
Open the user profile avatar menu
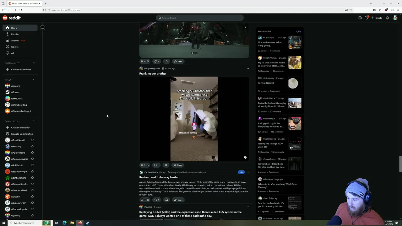pos(395,18)
